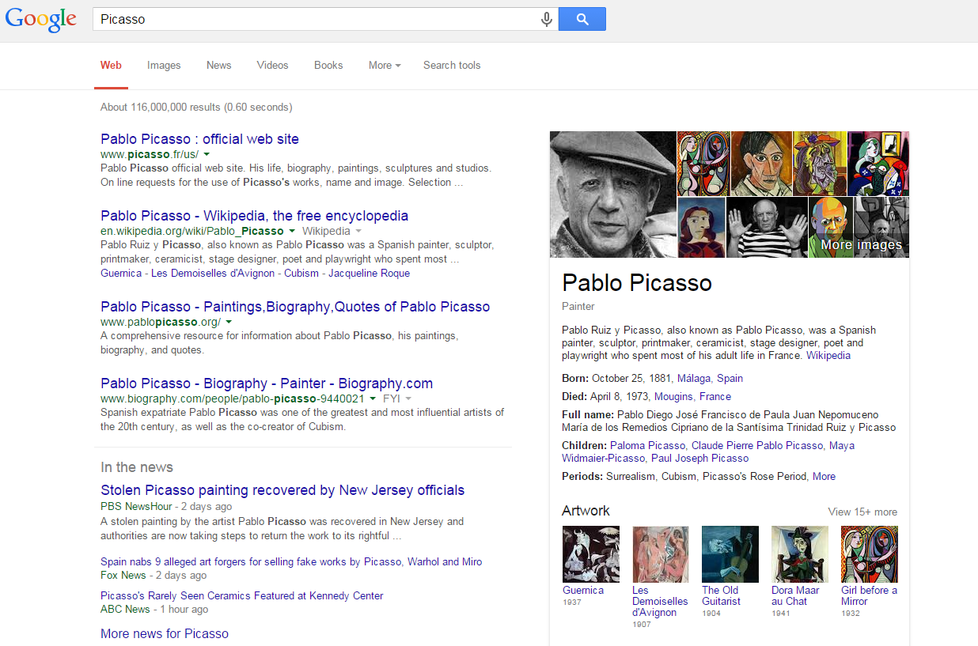Switch to the Images tab

(164, 66)
